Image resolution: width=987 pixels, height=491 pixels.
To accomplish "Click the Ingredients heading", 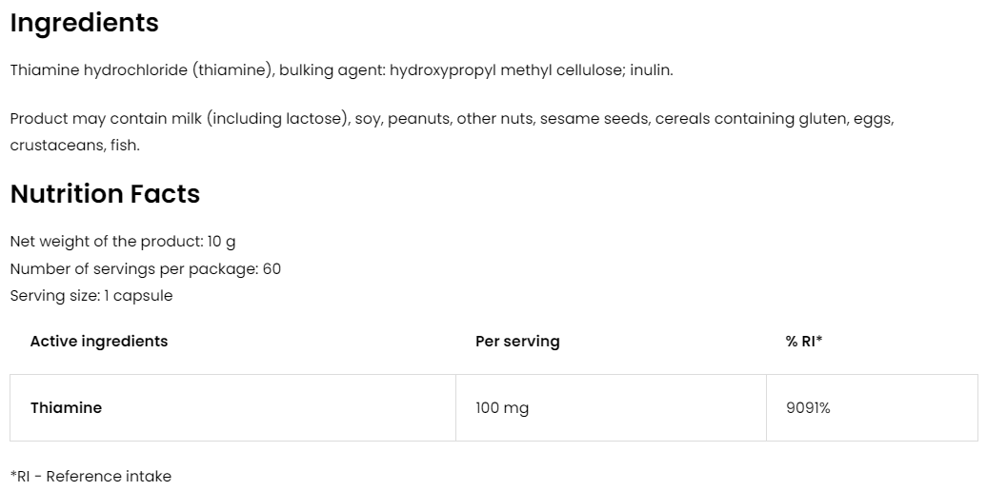I will 84,23.
